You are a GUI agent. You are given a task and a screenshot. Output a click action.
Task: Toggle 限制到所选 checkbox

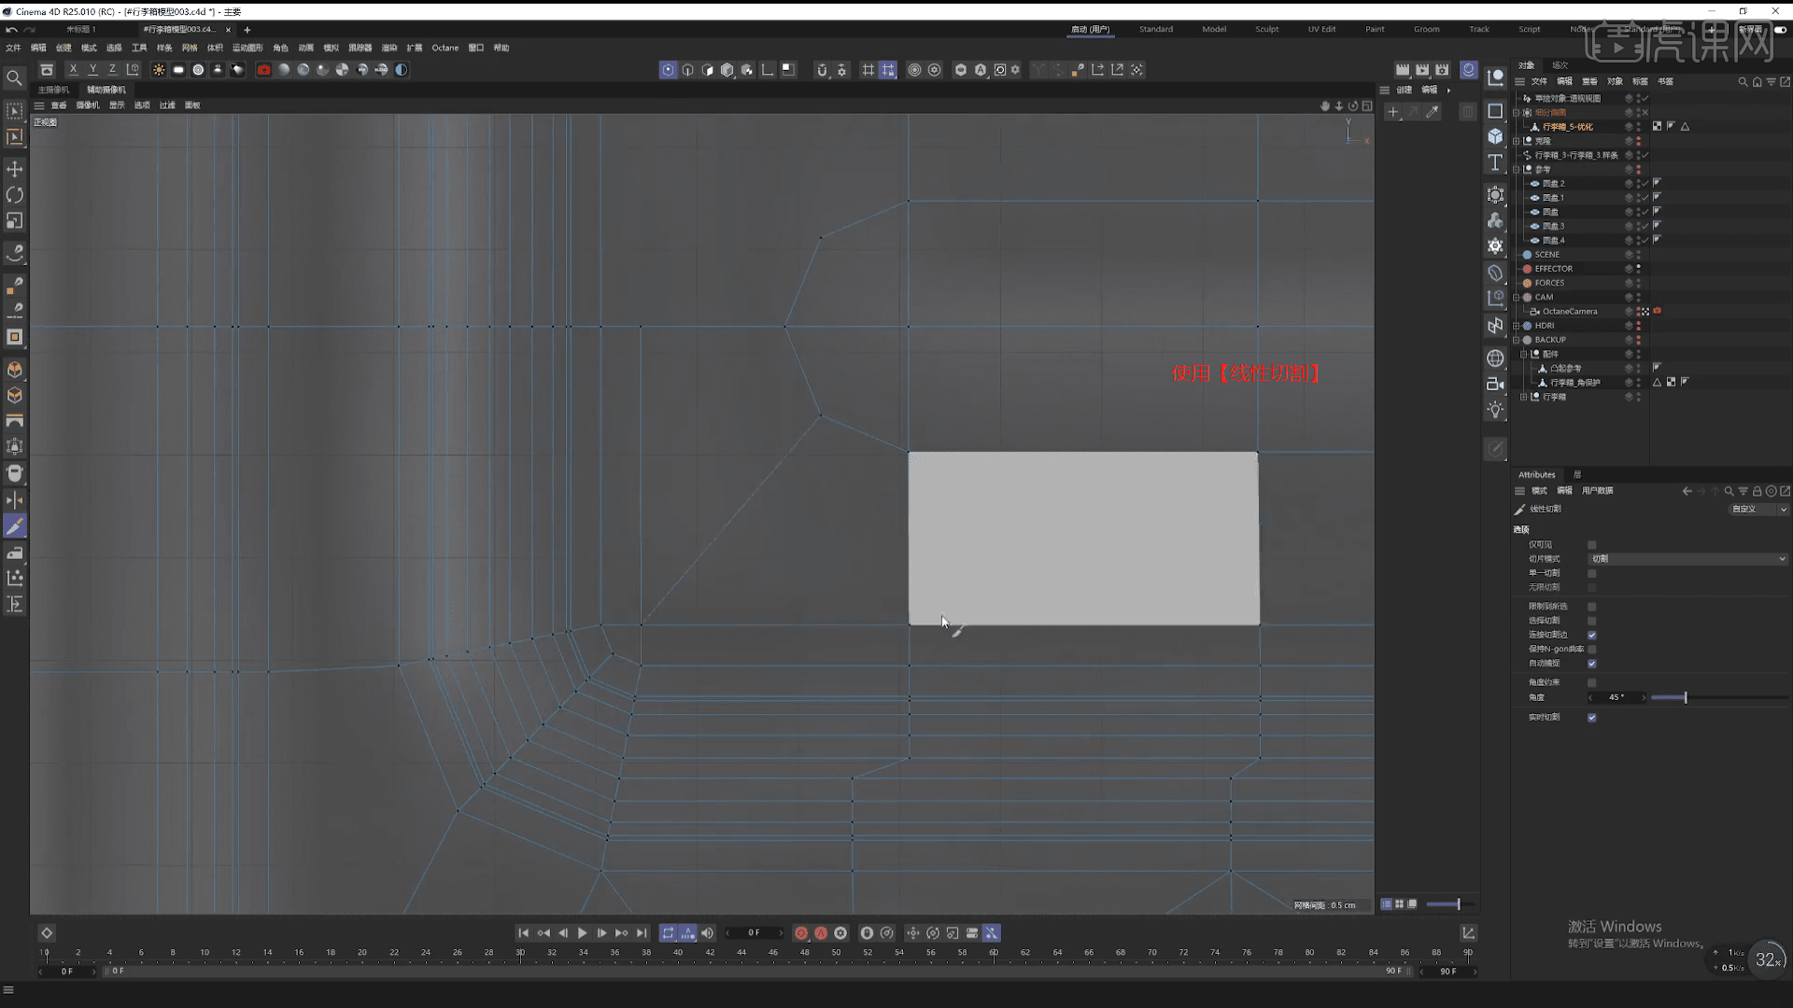coord(1592,607)
